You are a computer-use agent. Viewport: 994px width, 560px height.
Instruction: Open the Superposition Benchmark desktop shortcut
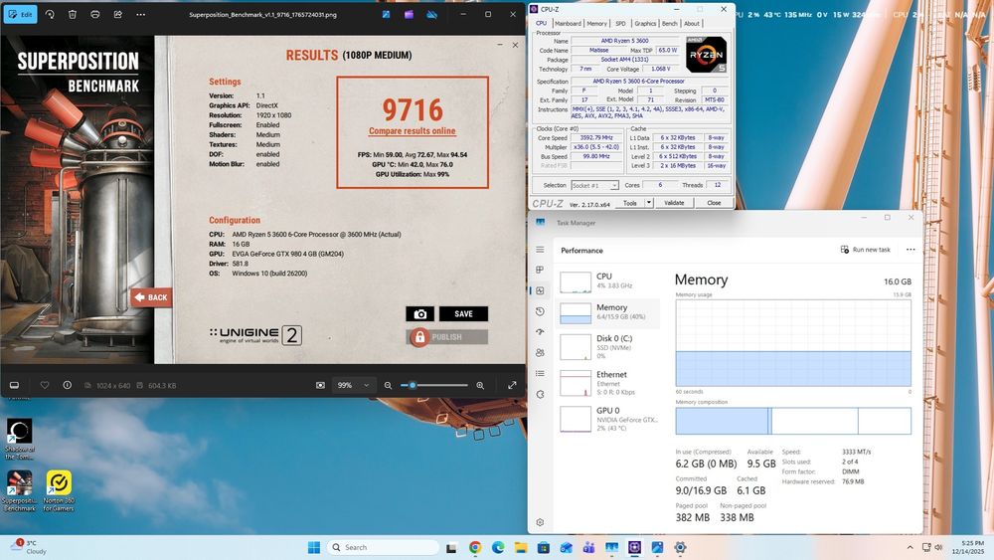(20, 491)
